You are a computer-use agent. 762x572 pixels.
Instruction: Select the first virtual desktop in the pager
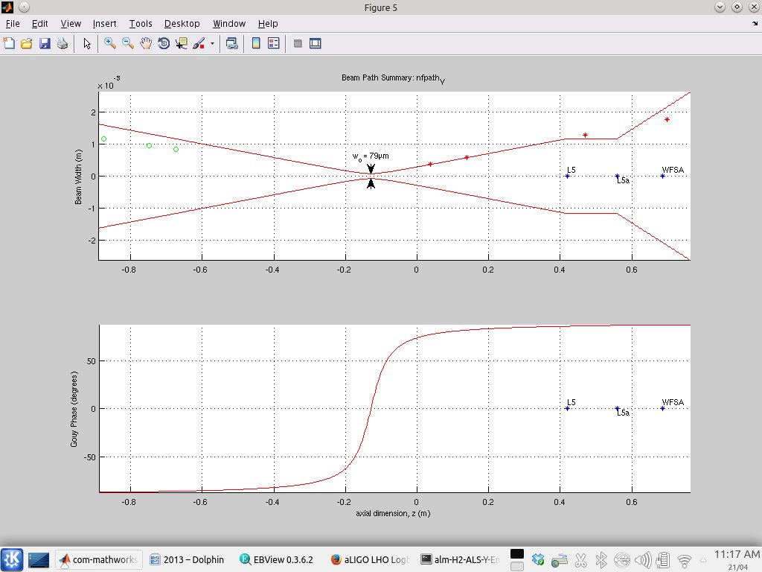[x=517, y=554]
